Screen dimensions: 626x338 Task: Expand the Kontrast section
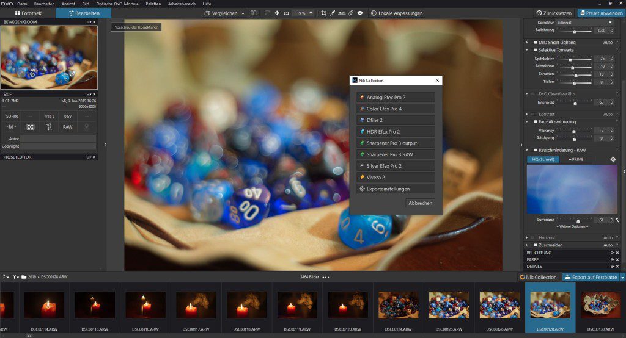[x=527, y=114]
